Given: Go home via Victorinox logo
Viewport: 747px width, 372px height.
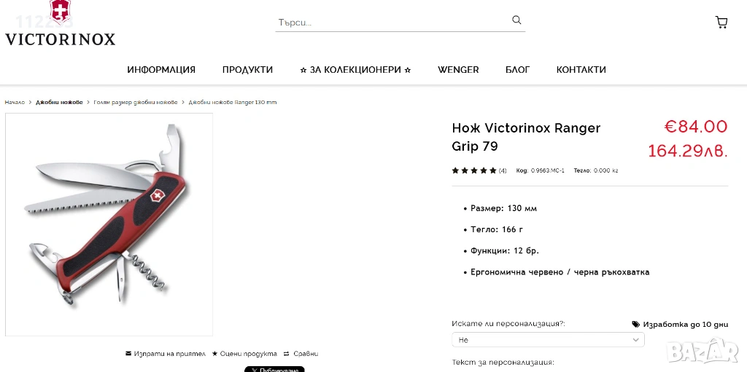Looking at the screenshot, I should click(60, 23).
